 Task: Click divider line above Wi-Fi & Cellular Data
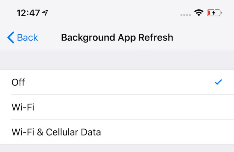pyautogui.click(x=117, y=119)
